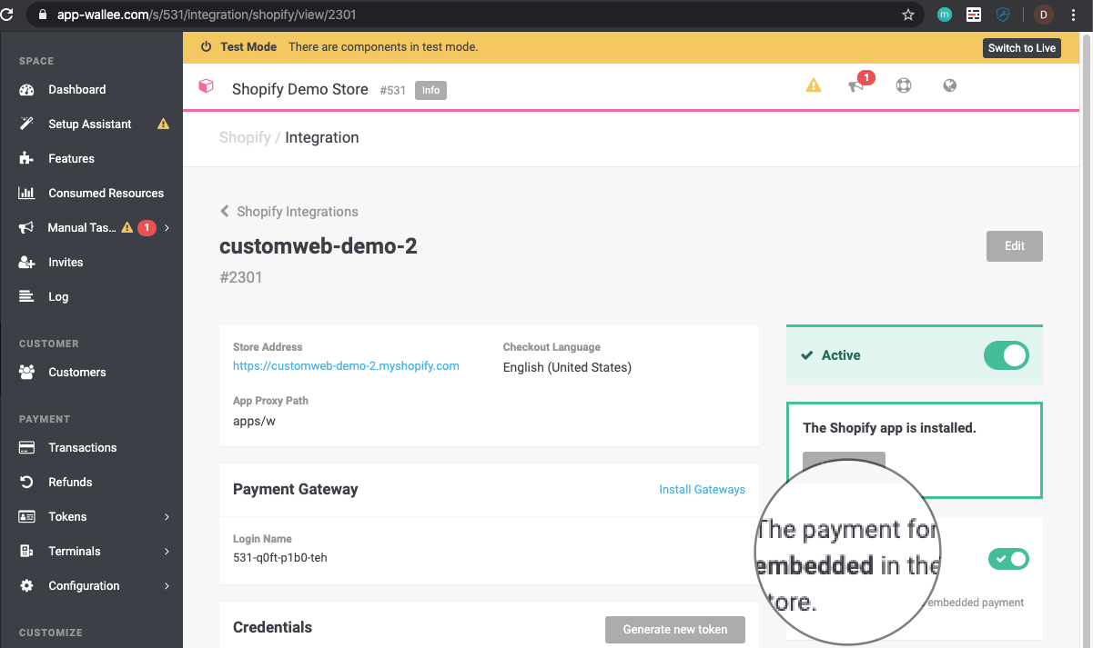Image resolution: width=1093 pixels, height=648 pixels.
Task: Click the Manual Tasks megaphone icon in sidebar
Action: pyautogui.click(x=26, y=228)
